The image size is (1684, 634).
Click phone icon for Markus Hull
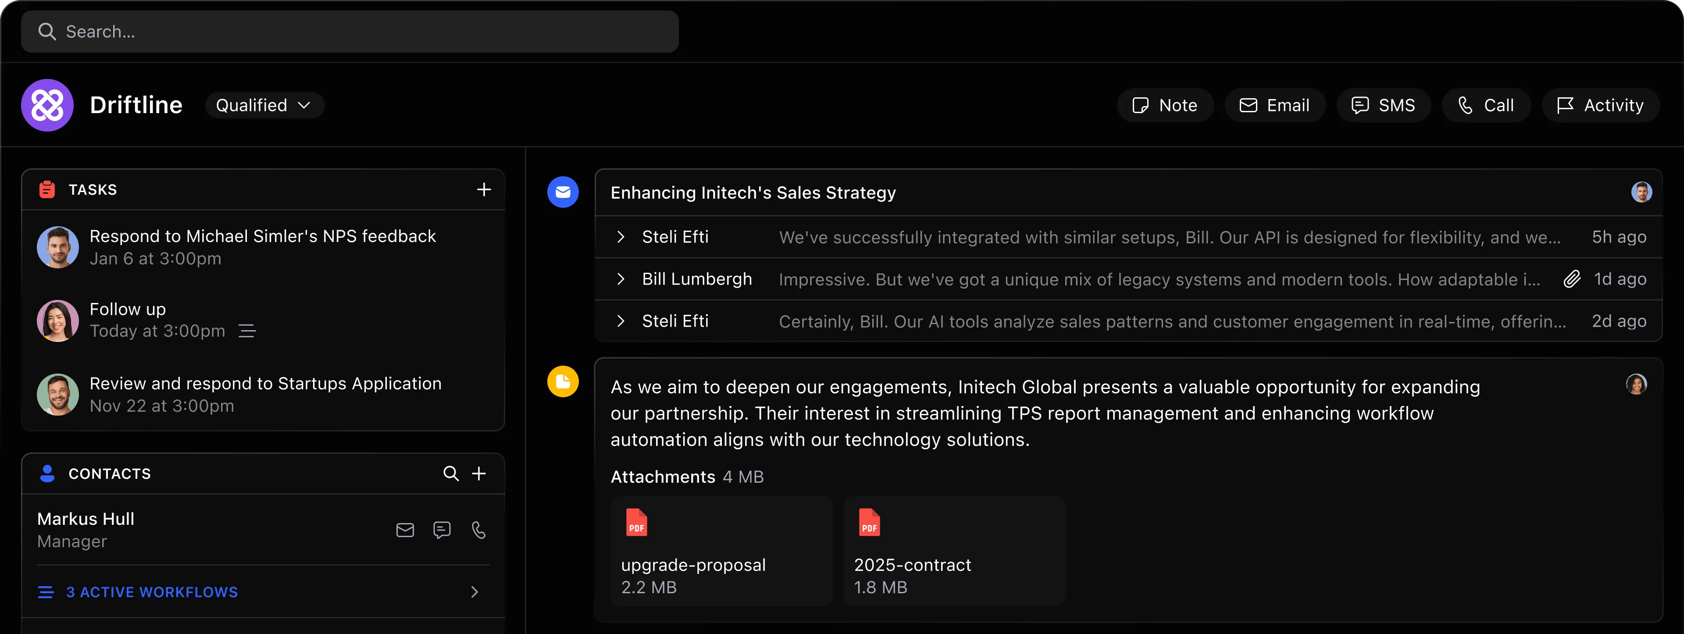coord(478,529)
